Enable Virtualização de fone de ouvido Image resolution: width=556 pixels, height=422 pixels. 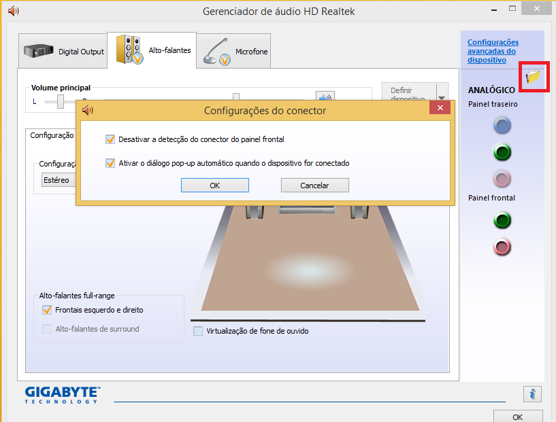pyautogui.click(x=198, y=331)
